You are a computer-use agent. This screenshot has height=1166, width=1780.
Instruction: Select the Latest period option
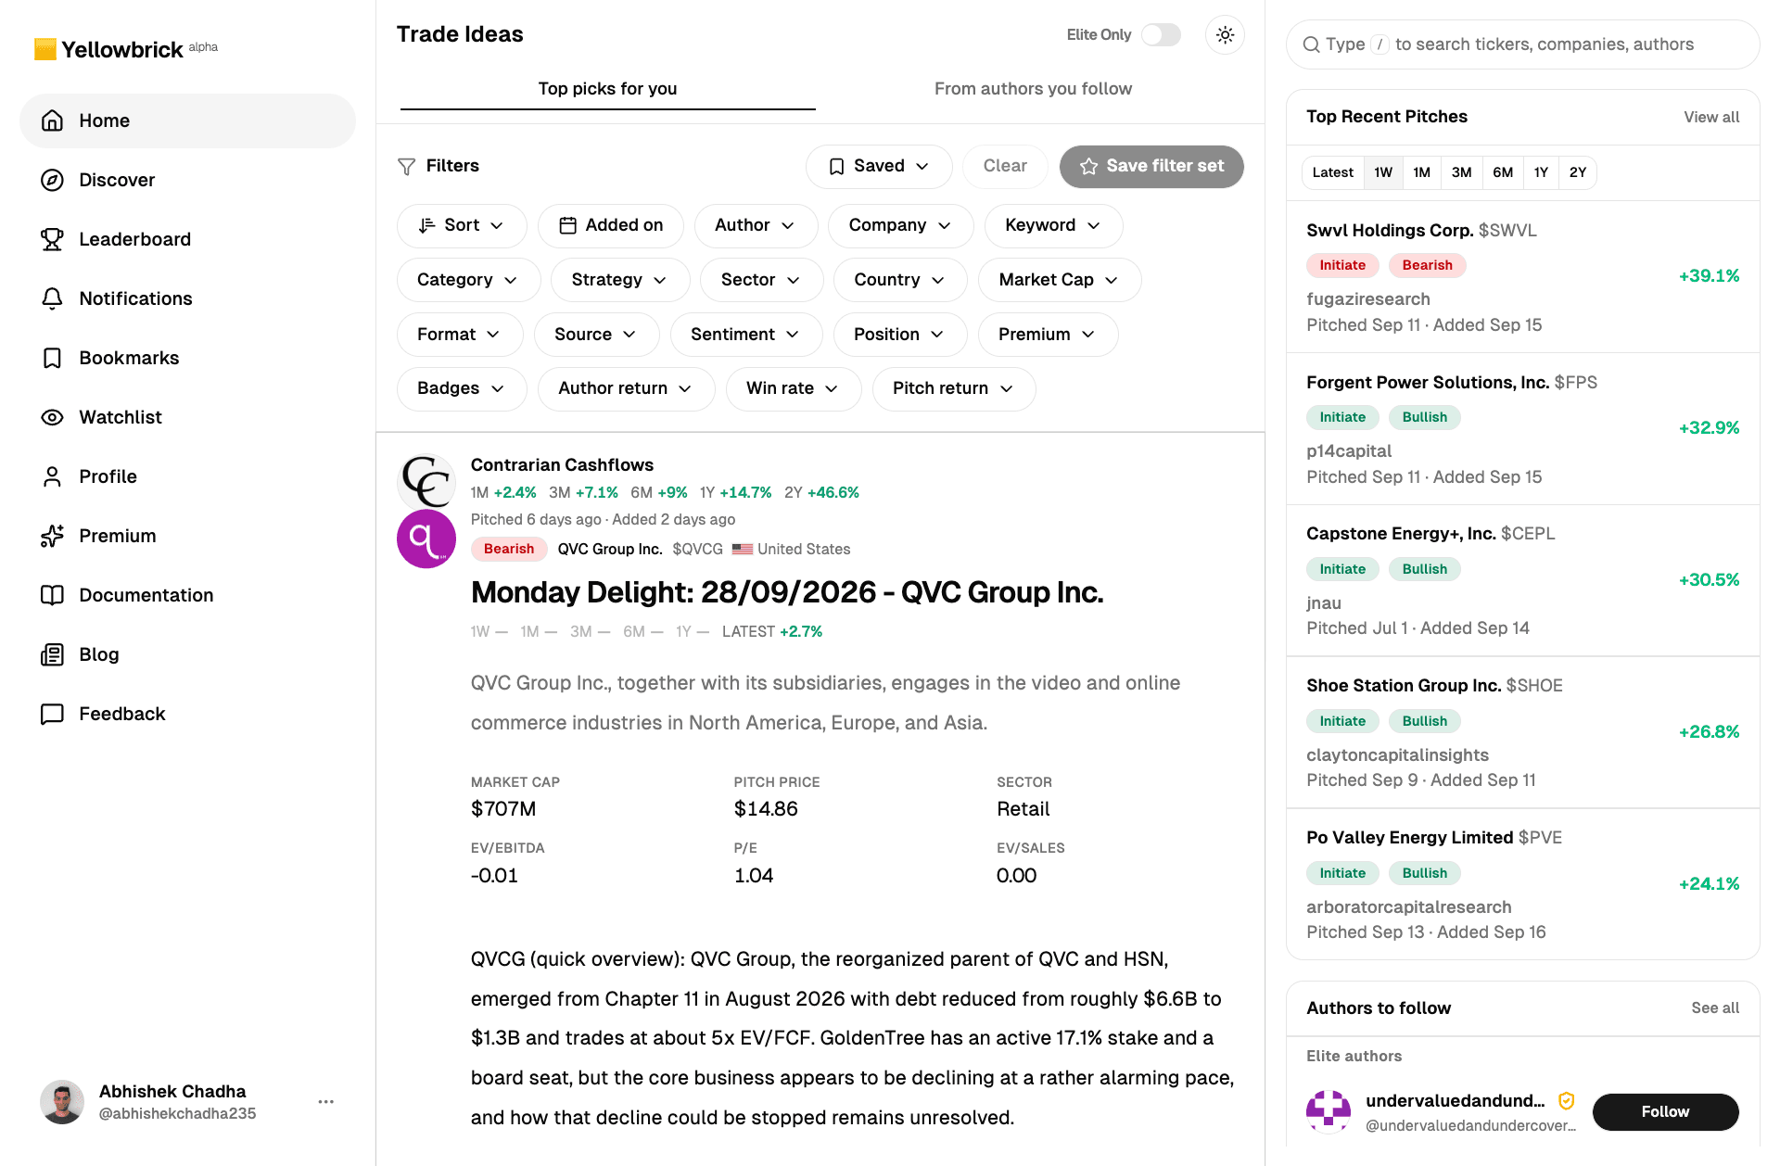pos(1333,172)
